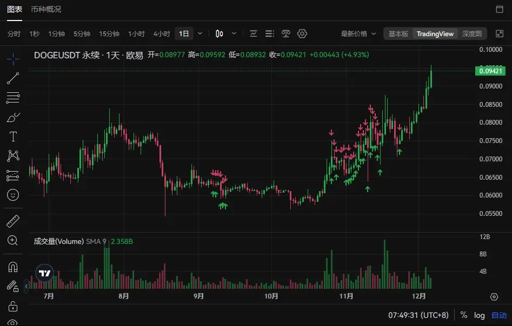
Task: Toggle magnet mode
Action: (13, 267)
